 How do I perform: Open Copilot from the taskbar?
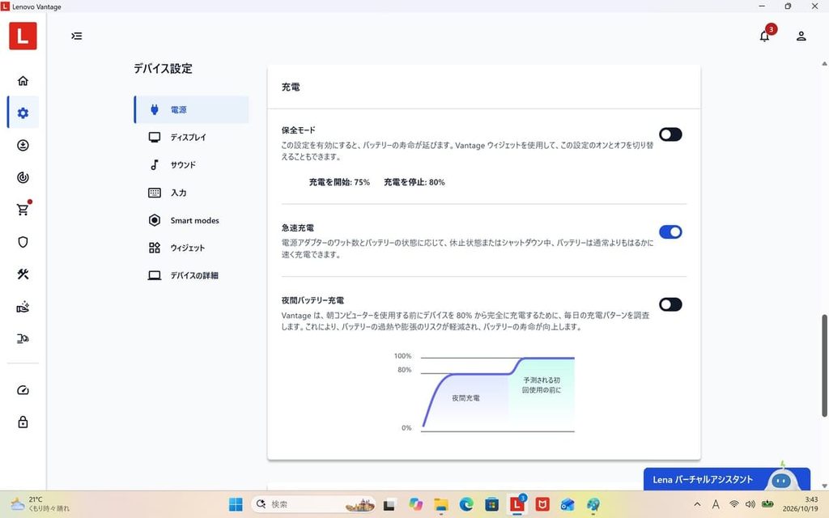pos(415,505)
